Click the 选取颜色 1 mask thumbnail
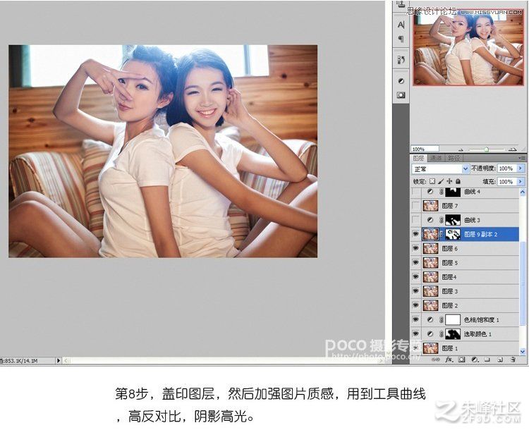Screen dimensions: 529x430 pos(453,334)
